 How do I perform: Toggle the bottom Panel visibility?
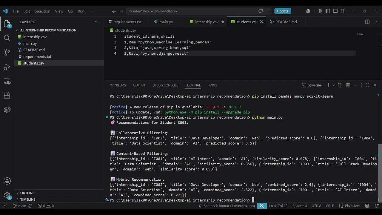click(335, 11)
